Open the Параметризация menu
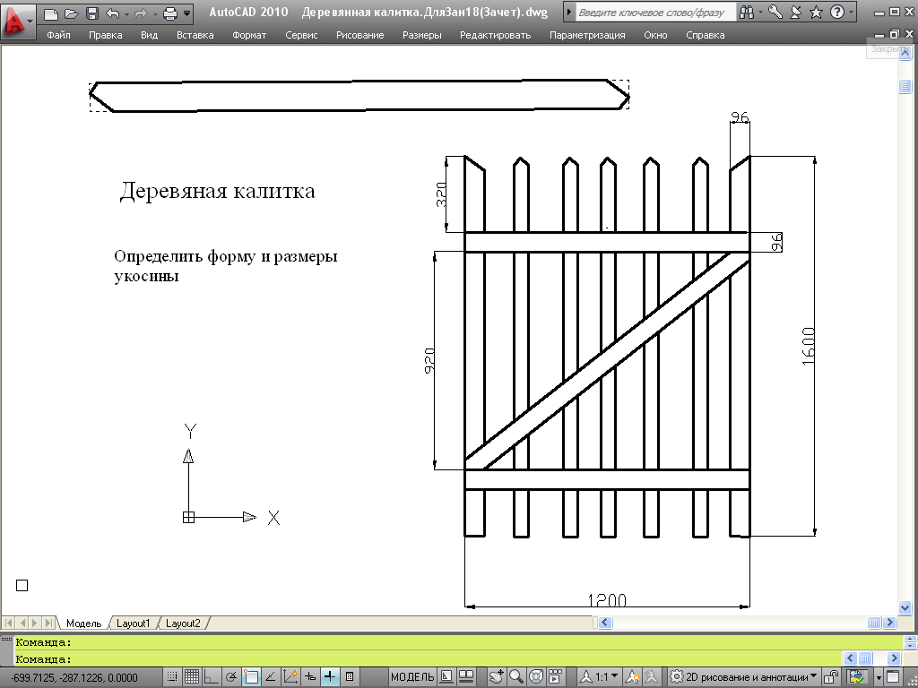 587,35
